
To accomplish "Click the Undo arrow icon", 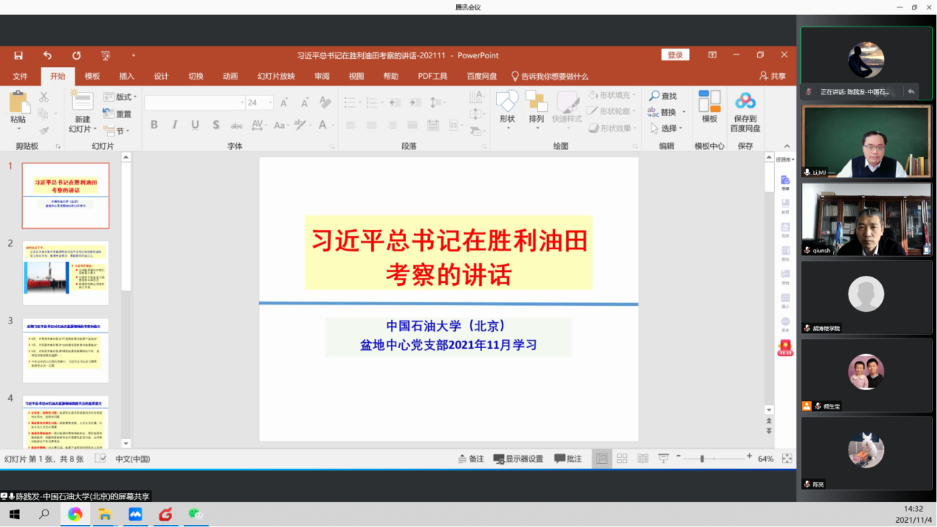I will pyautogui.click(x=48, y=55).
